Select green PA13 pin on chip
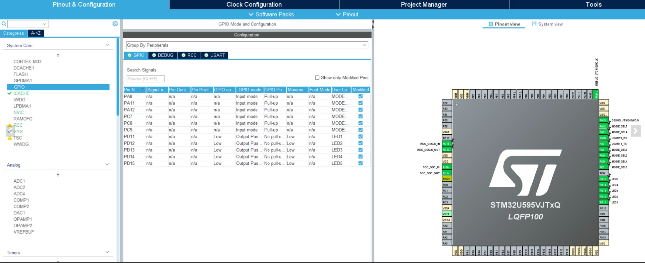Viewport: 645px width, 263px height. 603,120
